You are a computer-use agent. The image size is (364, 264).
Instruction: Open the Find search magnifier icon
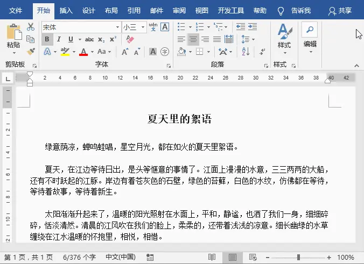coord(310,29)
